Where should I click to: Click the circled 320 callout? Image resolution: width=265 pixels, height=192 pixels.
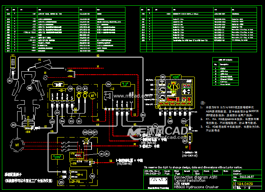pyautogui.click(x=52, y=121)
